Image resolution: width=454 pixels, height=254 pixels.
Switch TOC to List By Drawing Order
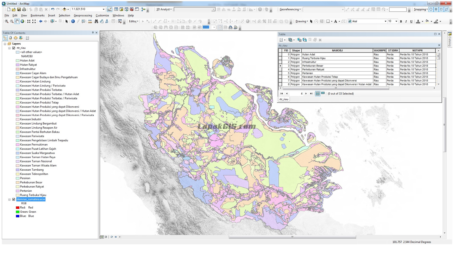5,38
